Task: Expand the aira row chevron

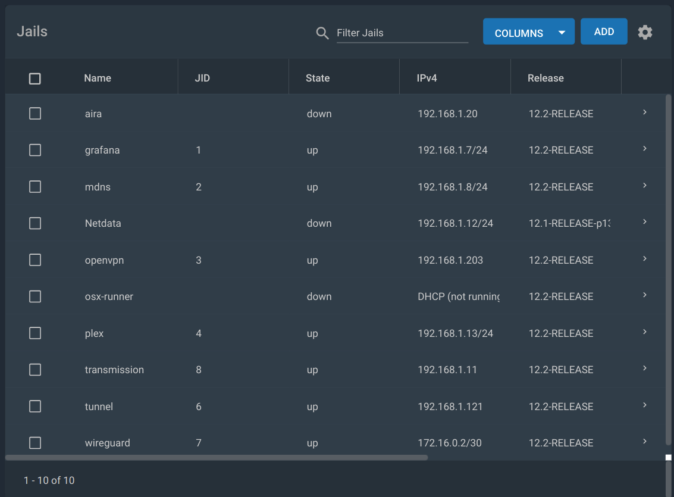Action: coord(645,112)
